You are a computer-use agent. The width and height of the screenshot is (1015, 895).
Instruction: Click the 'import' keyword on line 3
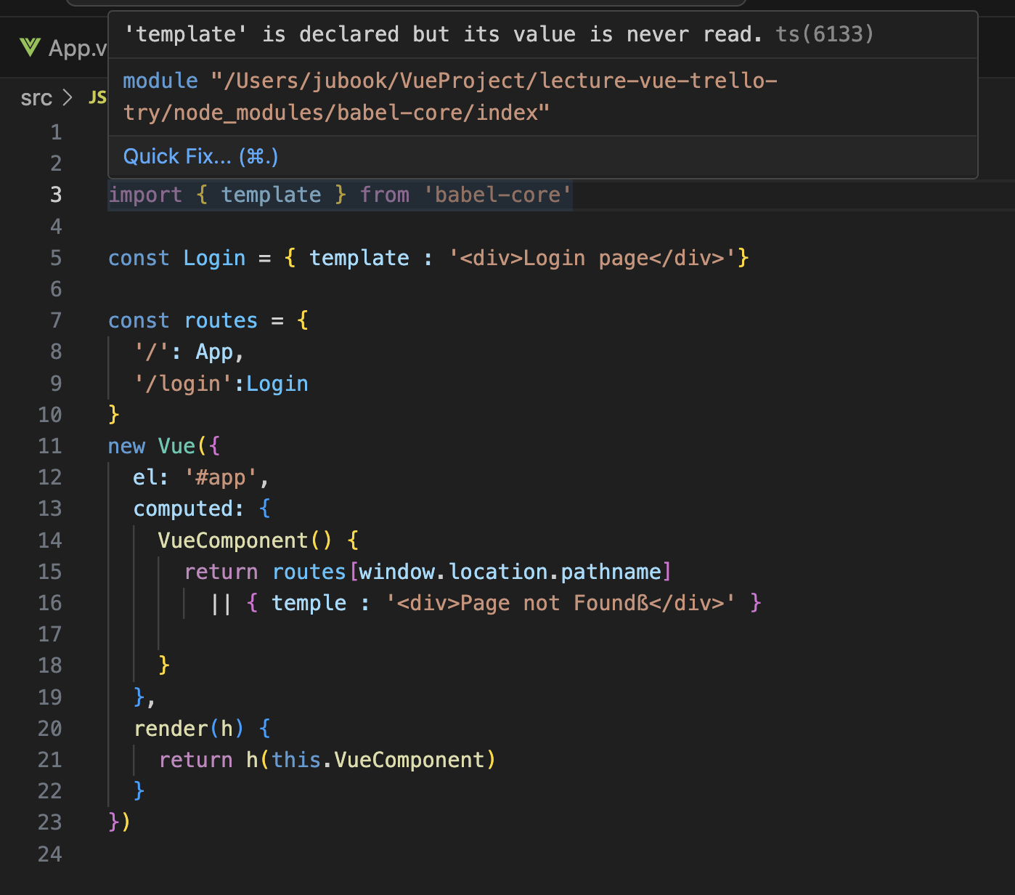click(145, 195)
